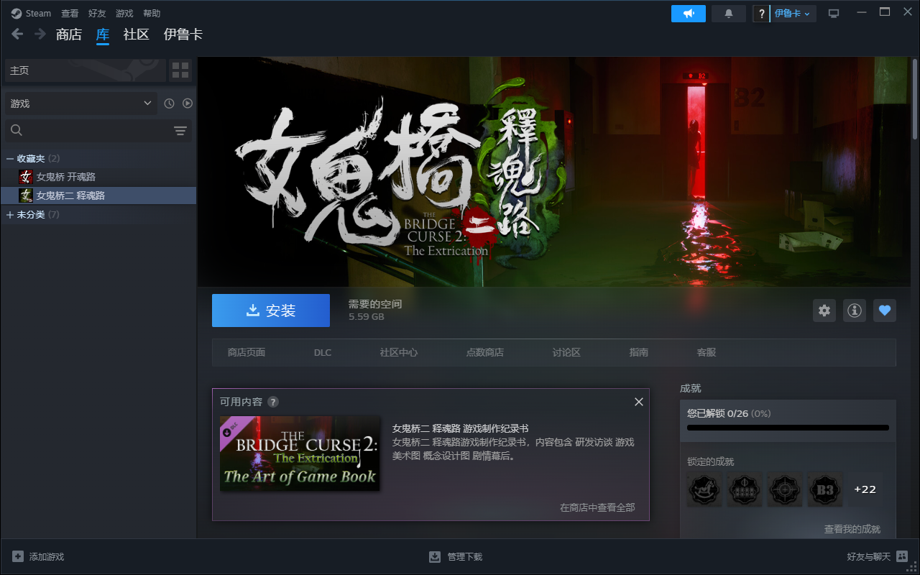Click the recent activity clock icon
Viewport: 920px width, 575px height.
169,103
